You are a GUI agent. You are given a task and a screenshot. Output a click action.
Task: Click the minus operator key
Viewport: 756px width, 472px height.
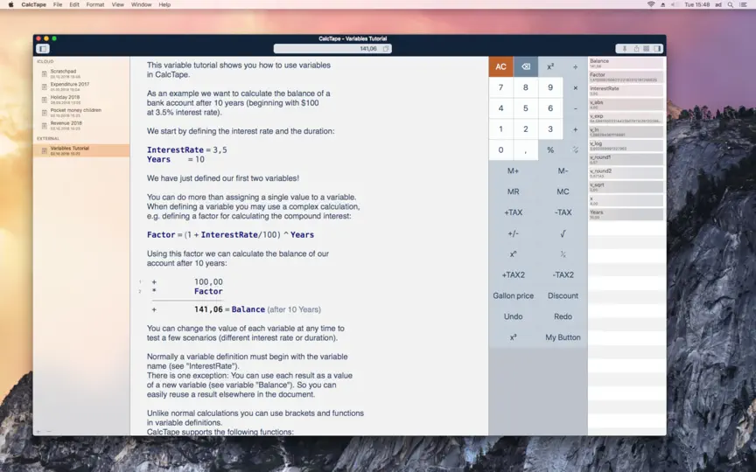[575, 108]
